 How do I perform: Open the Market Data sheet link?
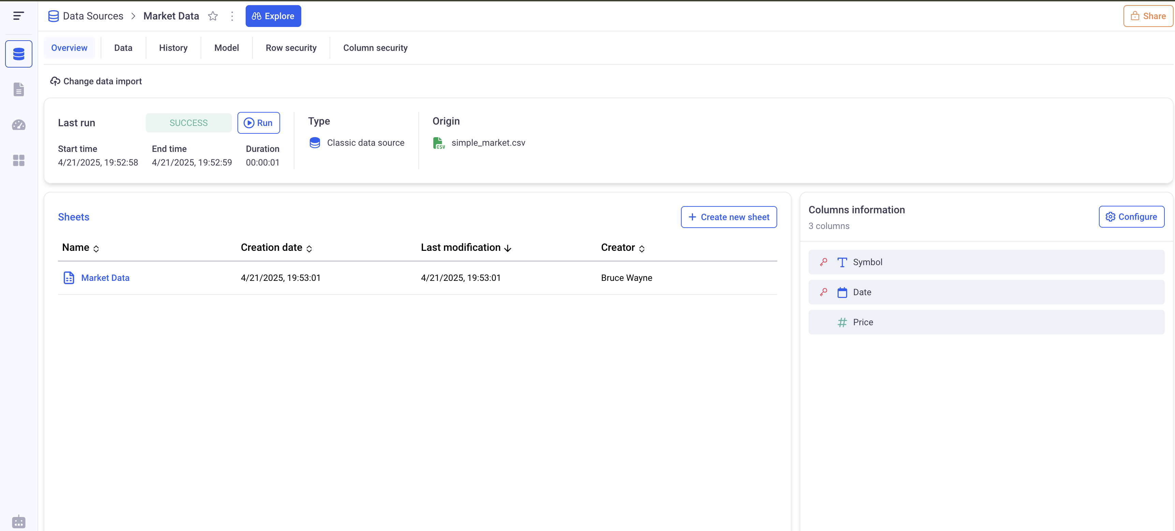point(105,278)
